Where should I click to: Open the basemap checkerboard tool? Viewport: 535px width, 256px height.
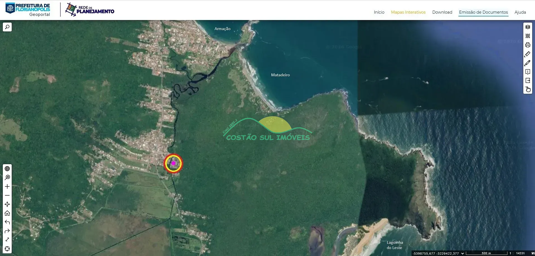(x=527, y=36)
